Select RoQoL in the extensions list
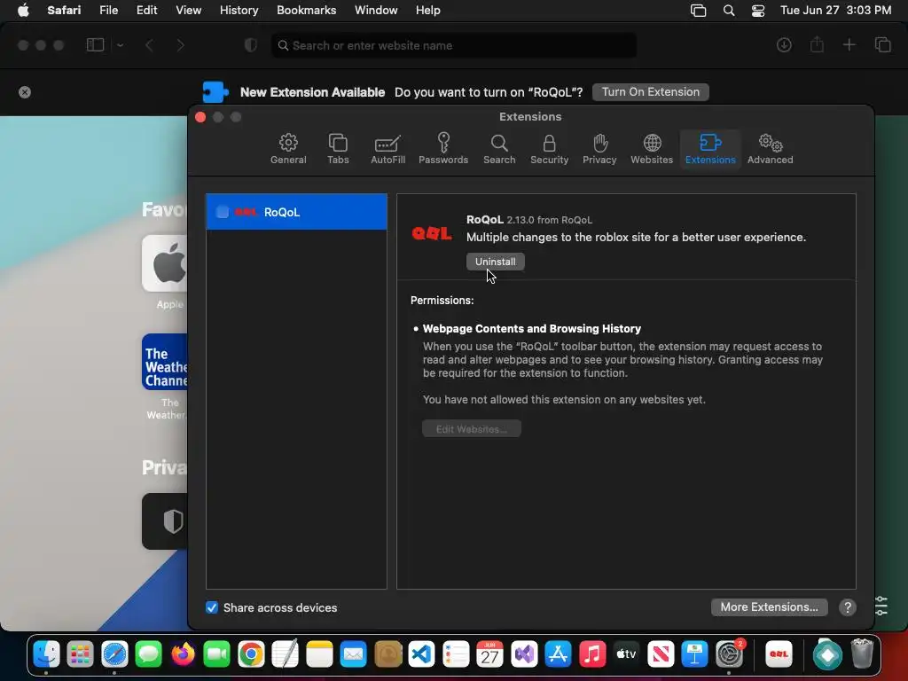 (296, 212)
